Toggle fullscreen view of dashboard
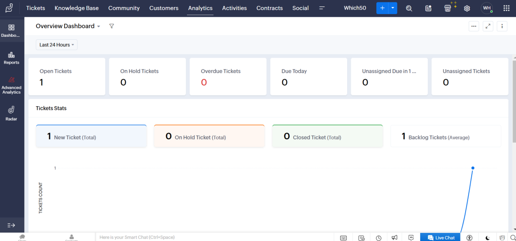The height and width of the screenshot is (241, 516). click(488, 26)
